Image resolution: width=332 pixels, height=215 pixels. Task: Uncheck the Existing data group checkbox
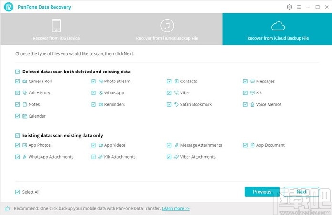tap(18, 136)
